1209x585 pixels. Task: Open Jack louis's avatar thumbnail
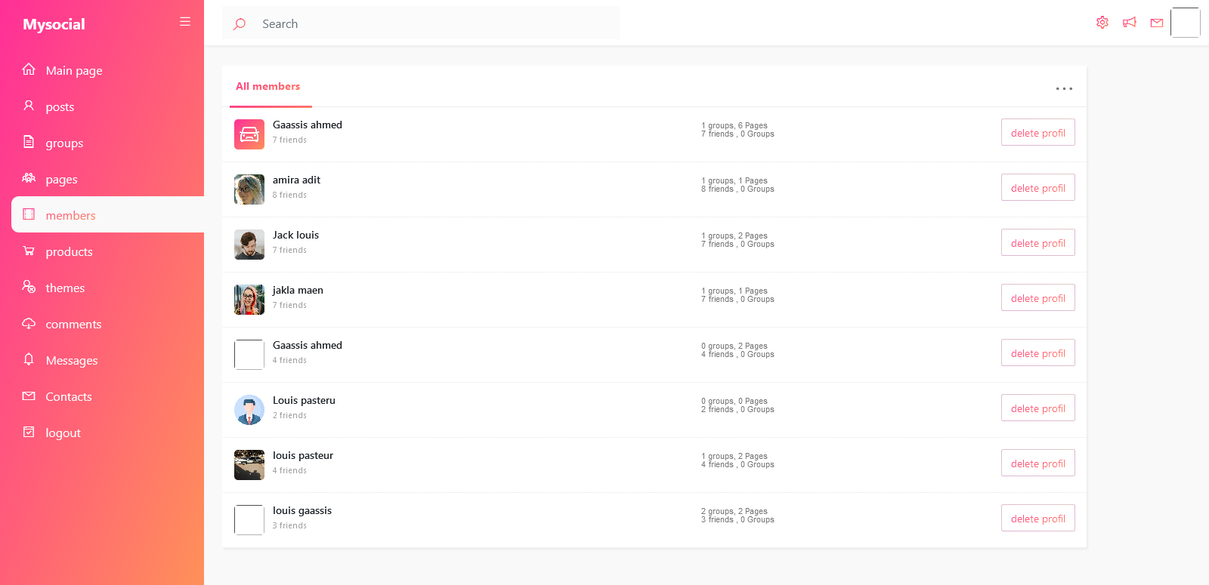point(249,245)
